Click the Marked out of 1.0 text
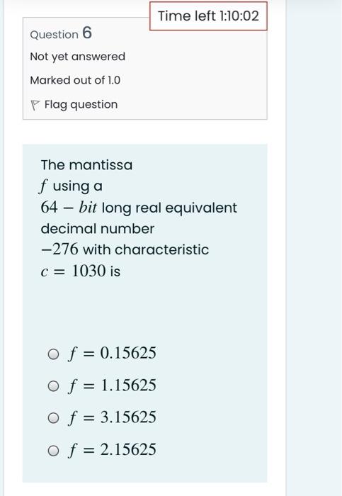 (75, 80)
